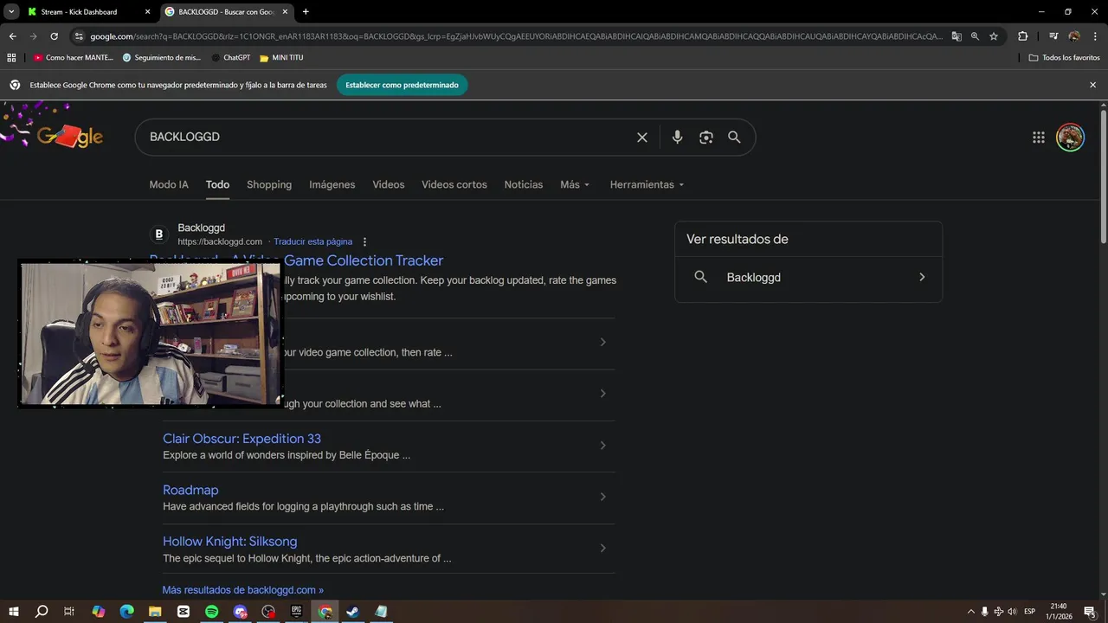This screenshot has height=623, width=1108.
Task: Open CapCut from the taskbar
Action: tap(184, 611)
